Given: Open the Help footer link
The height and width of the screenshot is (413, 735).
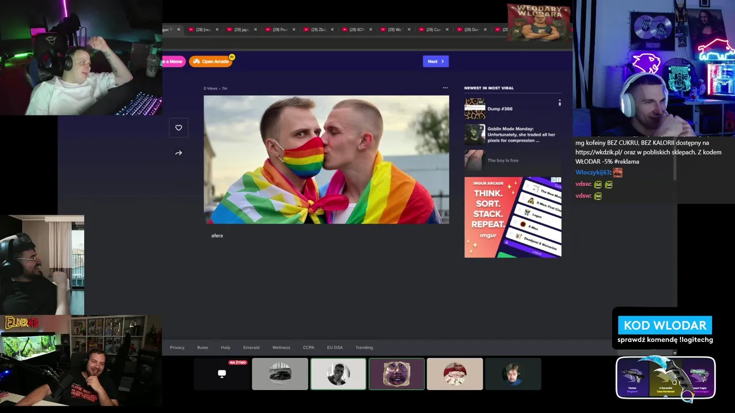Looking at the screenshot, I should pyautogui.click(x=226, y=348).
